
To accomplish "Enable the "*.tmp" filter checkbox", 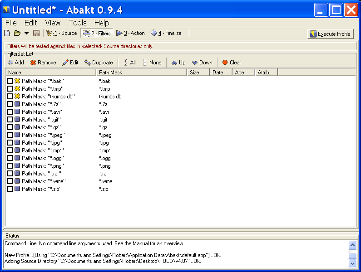I will point(10,89).
